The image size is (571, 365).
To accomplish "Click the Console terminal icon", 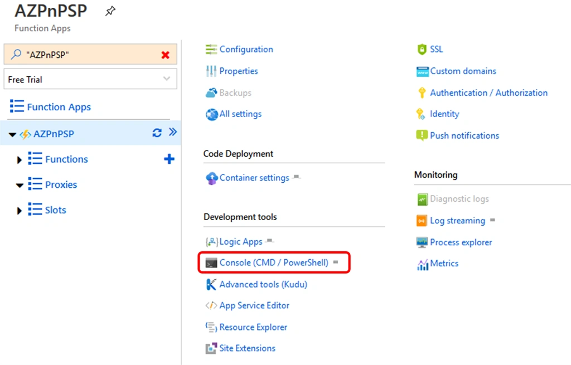I will coord(211,262).
